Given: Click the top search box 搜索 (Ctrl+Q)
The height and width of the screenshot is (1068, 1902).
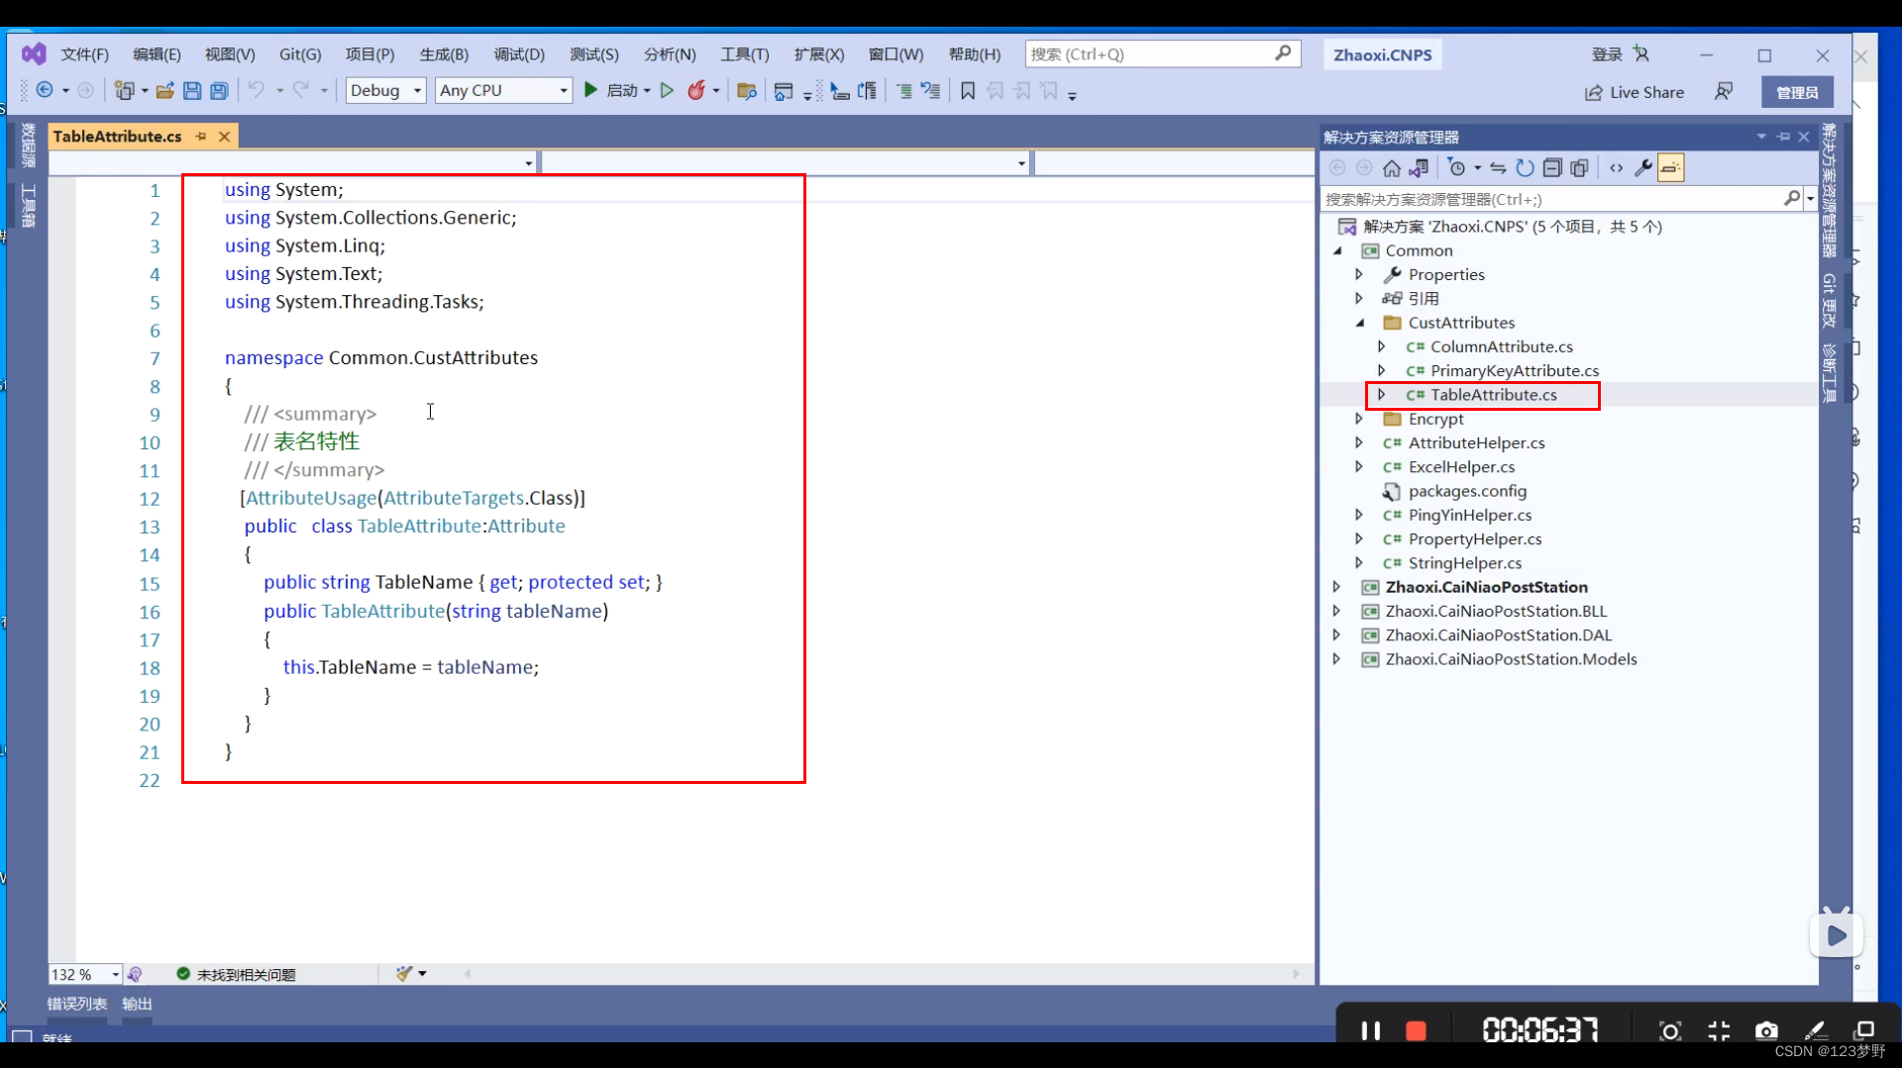Looking at the screenshot, I should [1162, 54].
